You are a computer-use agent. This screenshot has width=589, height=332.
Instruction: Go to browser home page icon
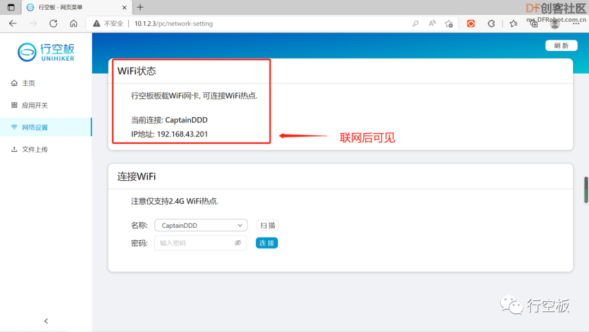click(74, 23)
